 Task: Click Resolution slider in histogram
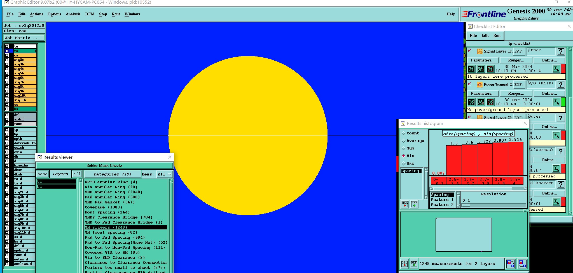pos(494,205)
